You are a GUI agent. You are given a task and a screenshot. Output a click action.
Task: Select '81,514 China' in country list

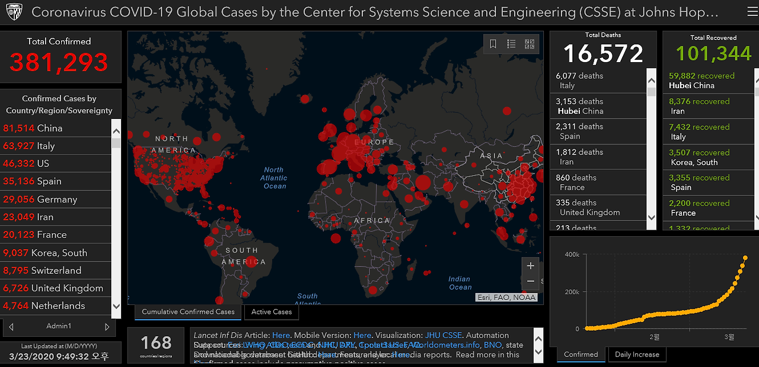tap(56, 128)
